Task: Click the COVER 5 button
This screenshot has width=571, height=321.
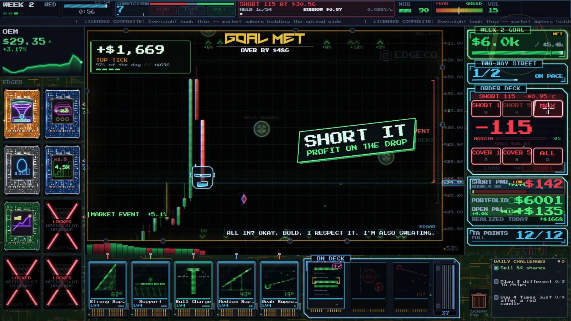Action: [x=517, y=156]
